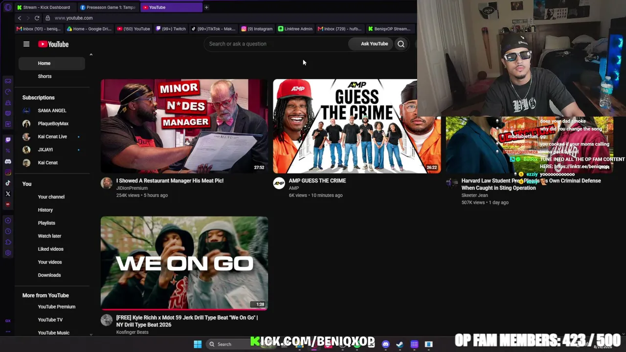The image size is (626, 352).
Task: Switch to the Preseason Game 1 tab
Action: click(108, 7)
